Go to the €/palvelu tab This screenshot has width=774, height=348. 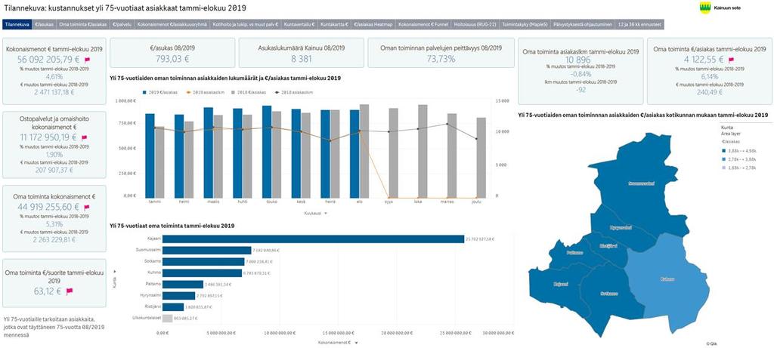[x=122, y=23]
